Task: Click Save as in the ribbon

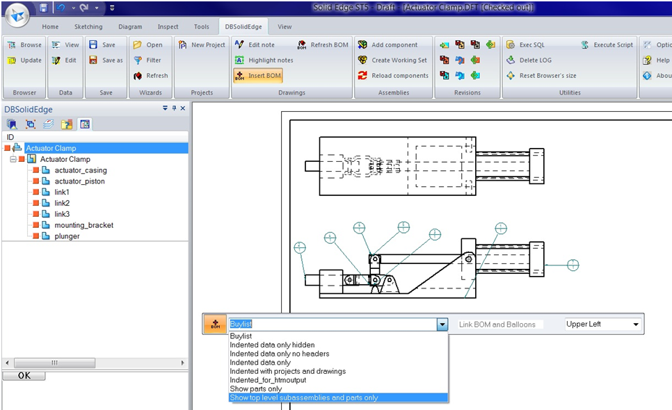Action: [x=106, y=60]
